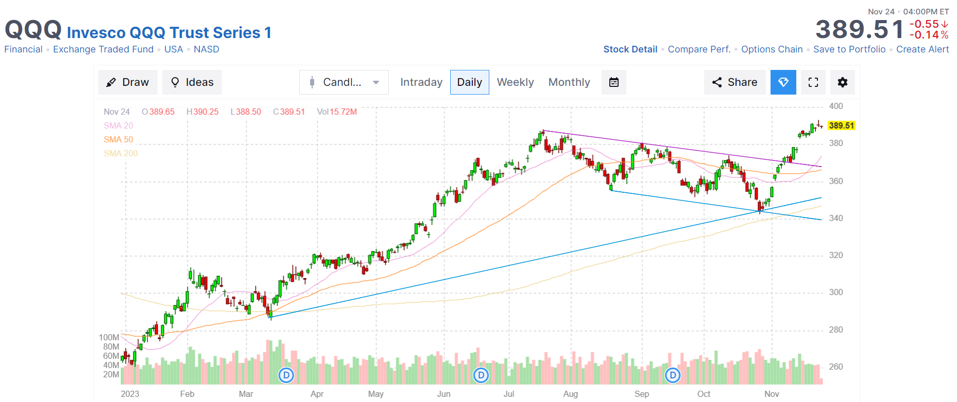This screenshot has height=402, width=957.
Task: Click the pencil icon in Draw
Action: pyautogui.click(x=111, y=82)
